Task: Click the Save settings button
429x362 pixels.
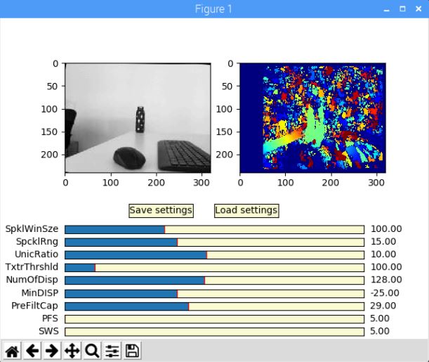Action: click(x=161, y=210)
